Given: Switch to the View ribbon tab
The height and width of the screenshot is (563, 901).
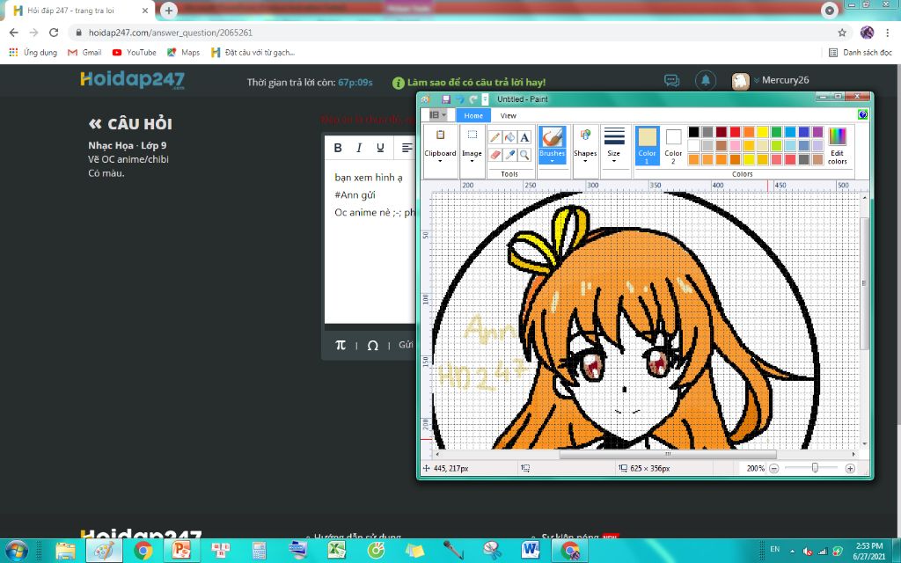Looking at the screenshot, I should (508, 115).
